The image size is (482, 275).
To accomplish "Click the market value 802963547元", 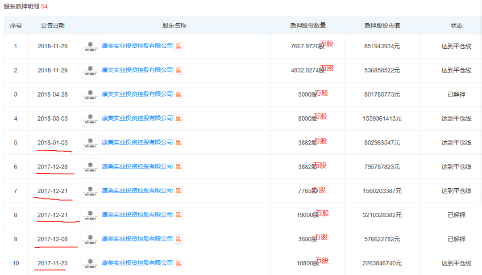I will pos(382,143).
